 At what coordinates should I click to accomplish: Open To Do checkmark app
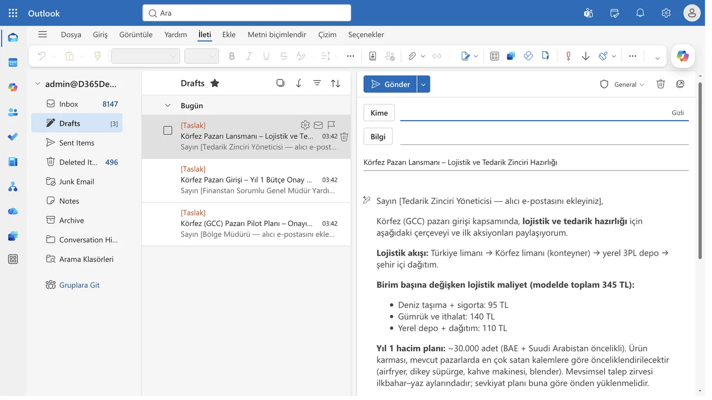(x=13, y=137)
